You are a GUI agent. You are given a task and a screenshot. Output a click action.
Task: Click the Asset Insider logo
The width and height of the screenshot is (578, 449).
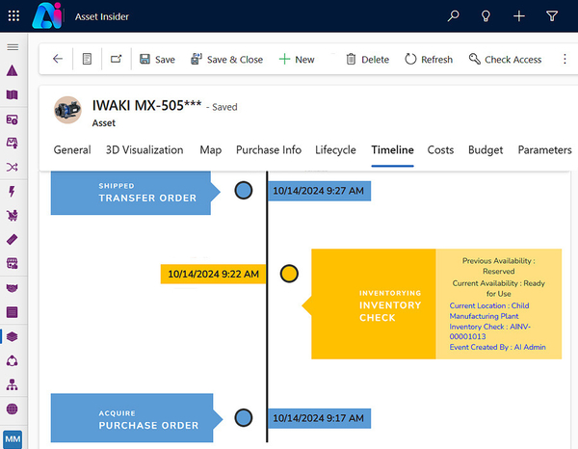(x=46, y=15)
